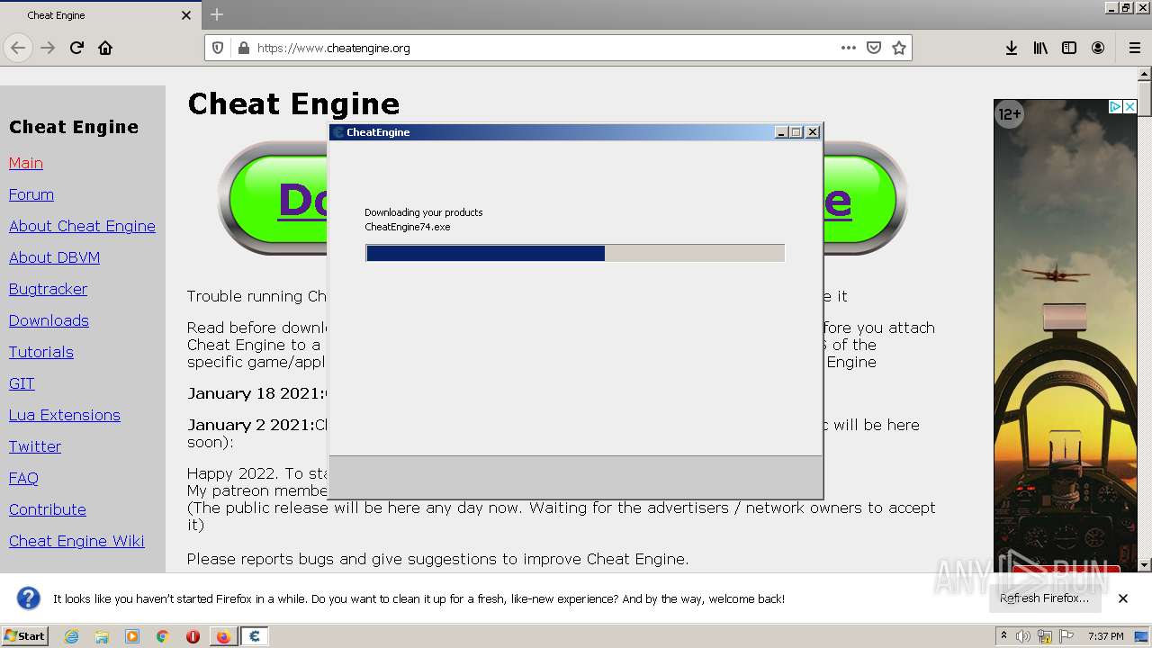Viewport: 1152px width, 648px height.
Task: Click the Firefox forward arrow
Action: click(48, 48)
